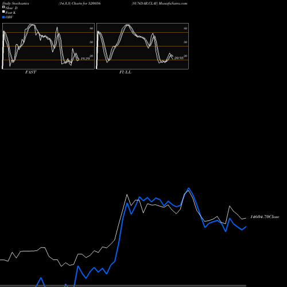Select the '(14,3,3) Charts for 520056' text
Image resolution: width=287 pixels, height=287 pixels.
click(x=80, y=3)
